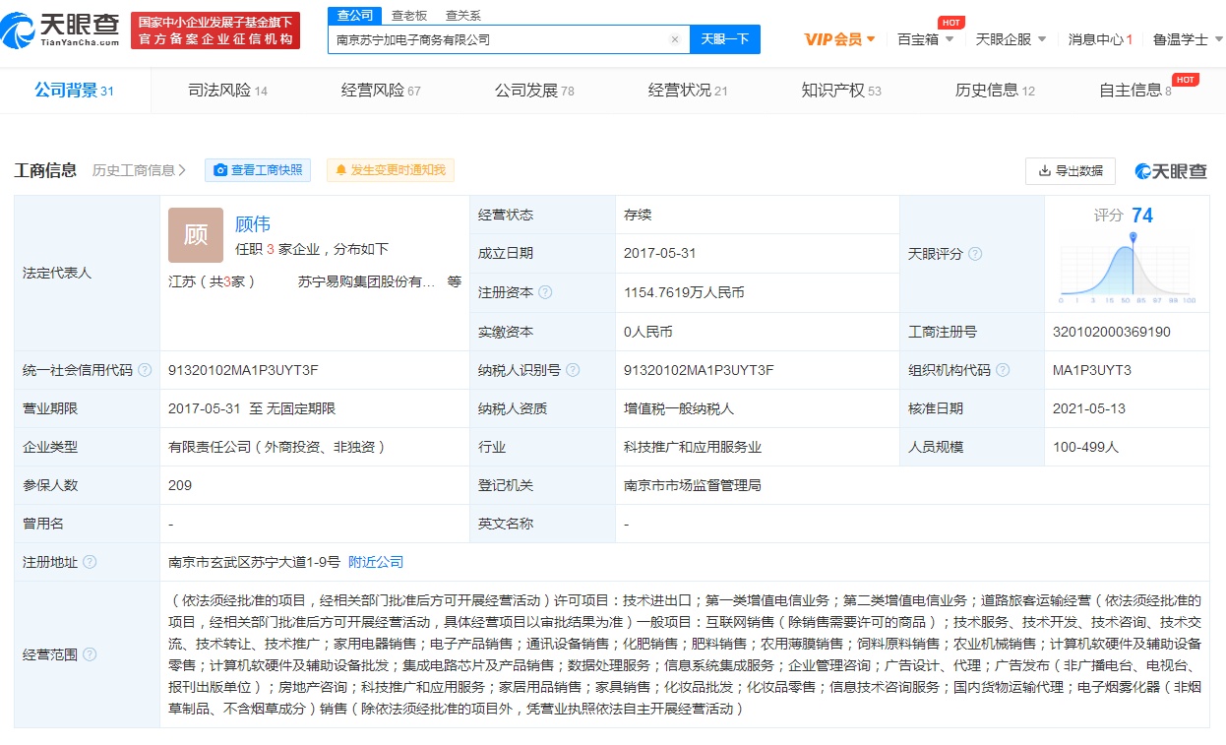This screenshot has height=745, width=1226.
Task: Click the 参保人数 value 209
Action: [x=180, y=485]
